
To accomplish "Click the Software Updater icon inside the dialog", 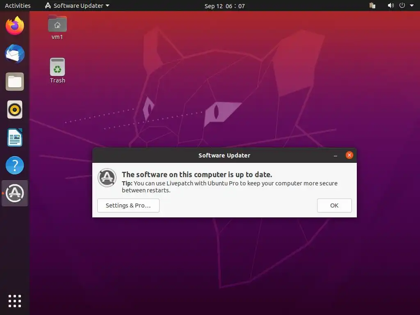I will click(107, 178).
